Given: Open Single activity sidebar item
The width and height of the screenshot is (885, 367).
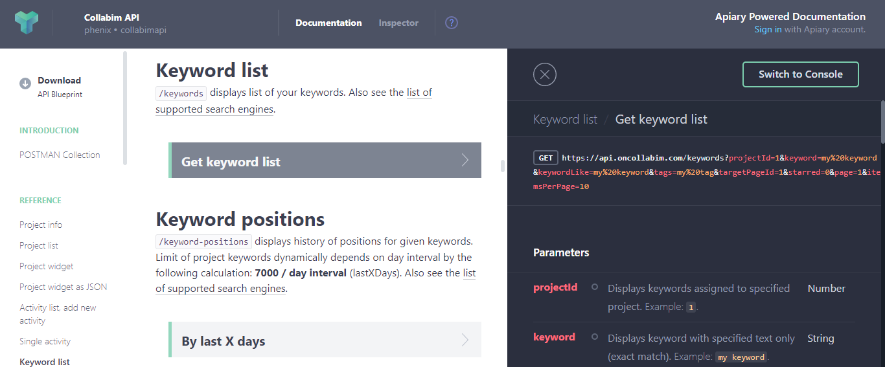Looking at the screenshot, I should tap(45, 341).
